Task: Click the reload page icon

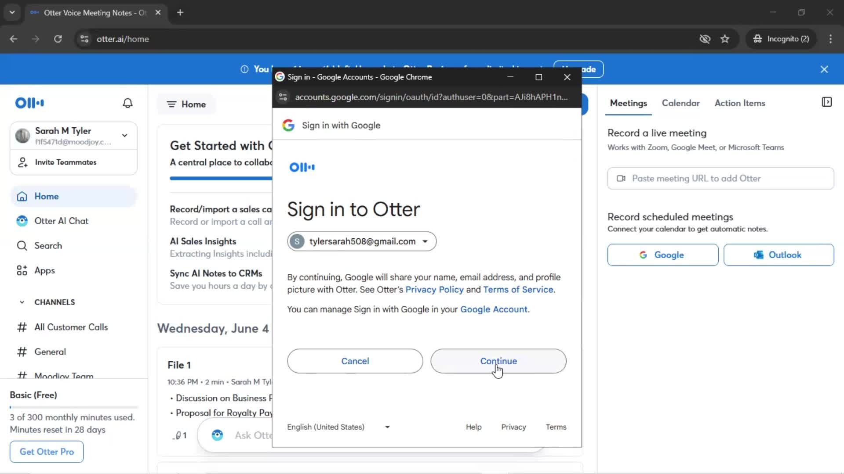Action: 58,39
